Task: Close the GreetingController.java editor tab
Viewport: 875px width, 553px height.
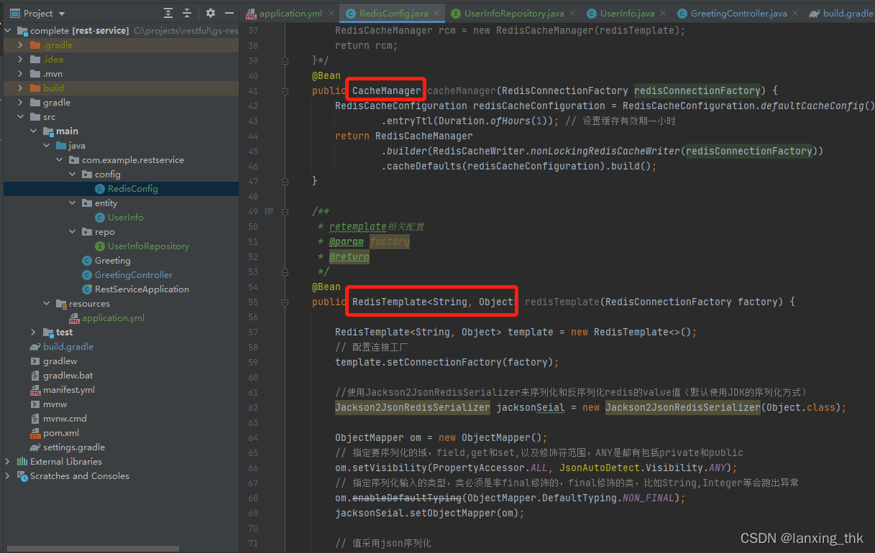Action: click(795, 14)
